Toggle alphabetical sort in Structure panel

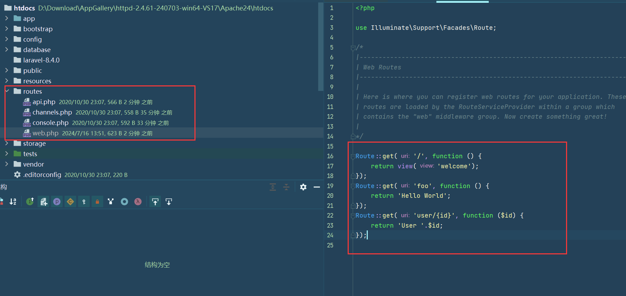pyautogui.click(x=13, y=202)
